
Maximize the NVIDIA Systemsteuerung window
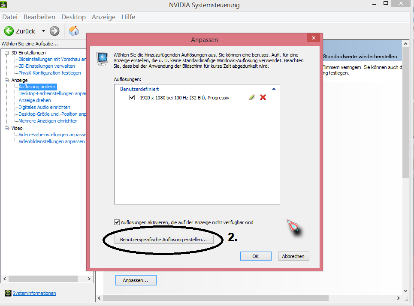pos(386,3)
